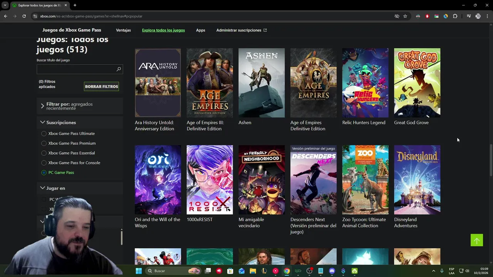
Task: Open the Windows Start menu
Action: point(139,271)
